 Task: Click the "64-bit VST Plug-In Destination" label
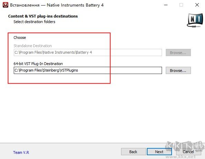click(x=38, y=64)
